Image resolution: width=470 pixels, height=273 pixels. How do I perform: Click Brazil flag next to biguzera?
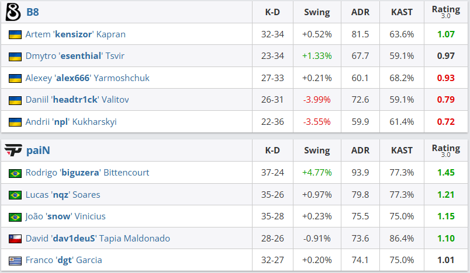[15, 173]
